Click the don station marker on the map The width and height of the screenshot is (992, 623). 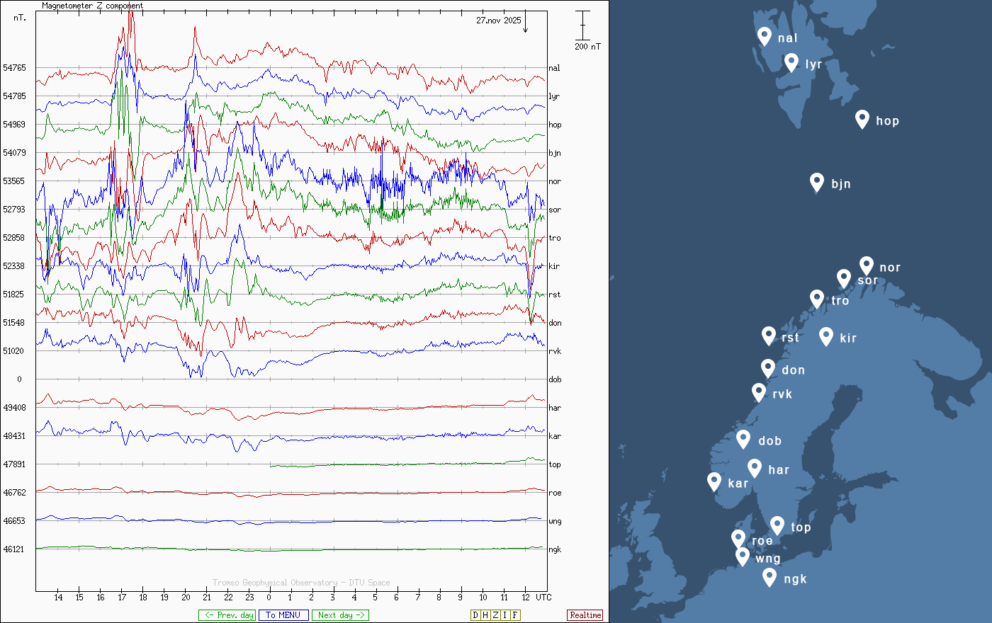pos(768,368)
